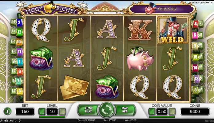The width and height of the screenshot is (214, 123).
Task: Open the paytable info button
Action: (x=7, y=111)
